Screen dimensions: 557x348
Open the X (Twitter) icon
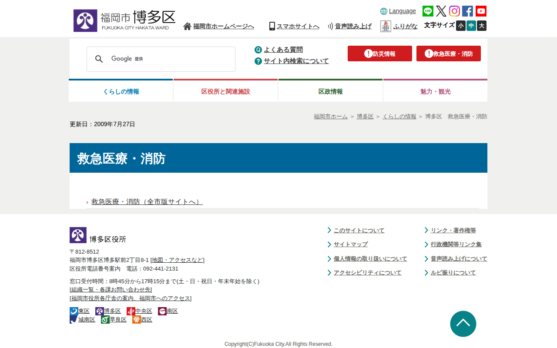[x=441, y=11]
